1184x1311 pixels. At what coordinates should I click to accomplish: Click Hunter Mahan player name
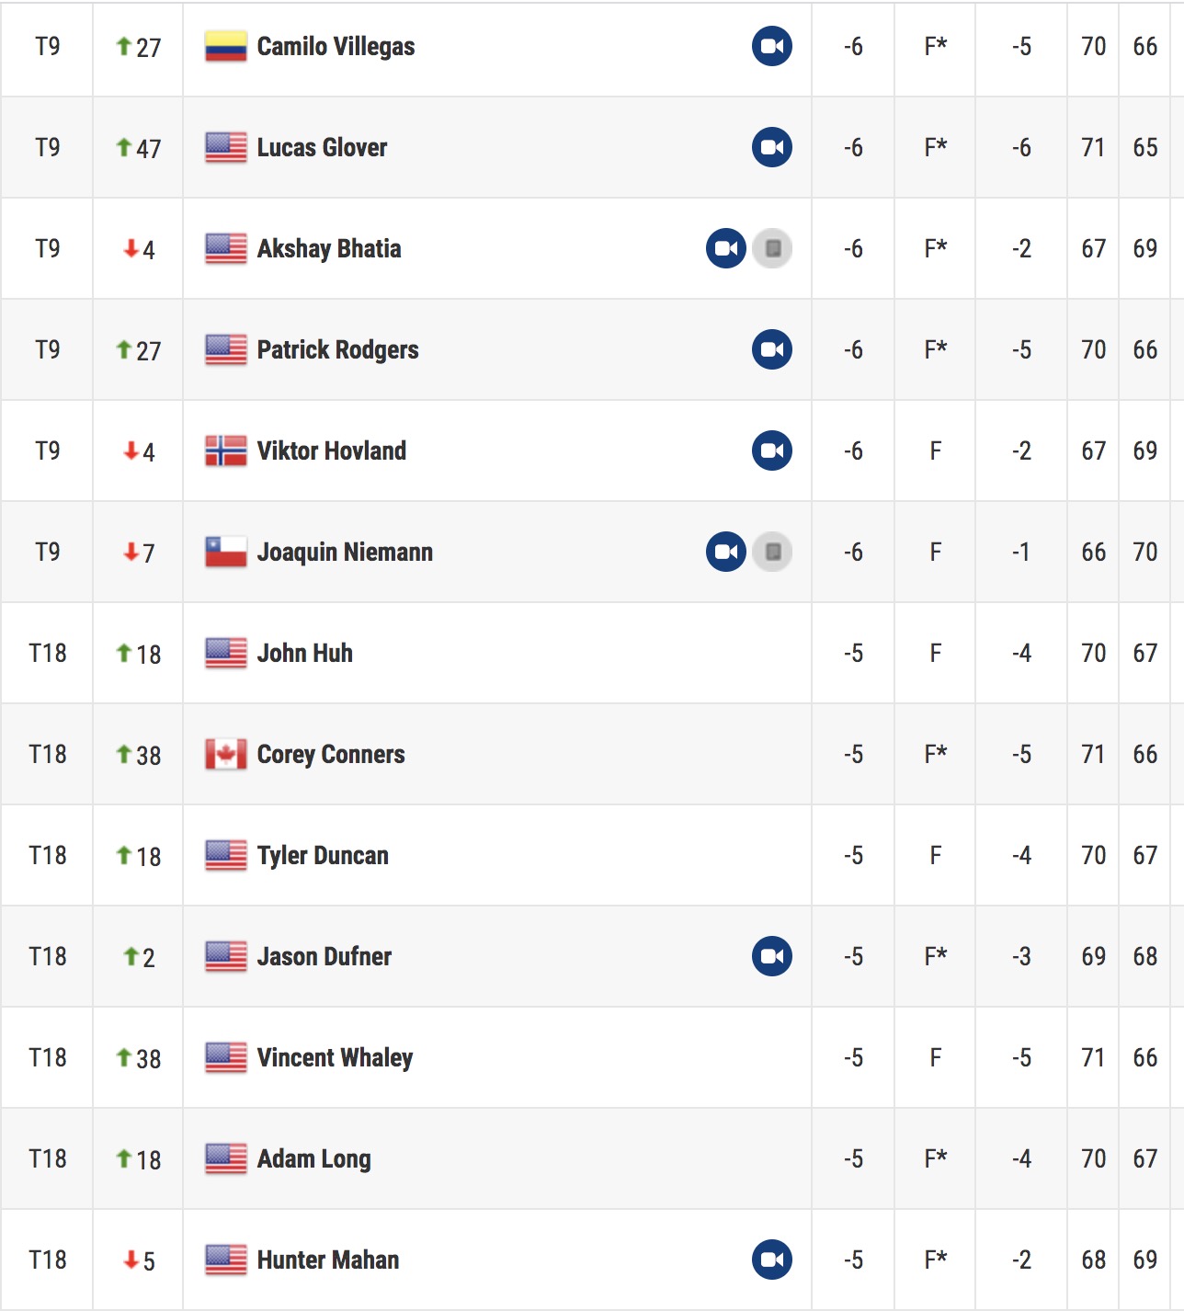tap(328, 1260)
